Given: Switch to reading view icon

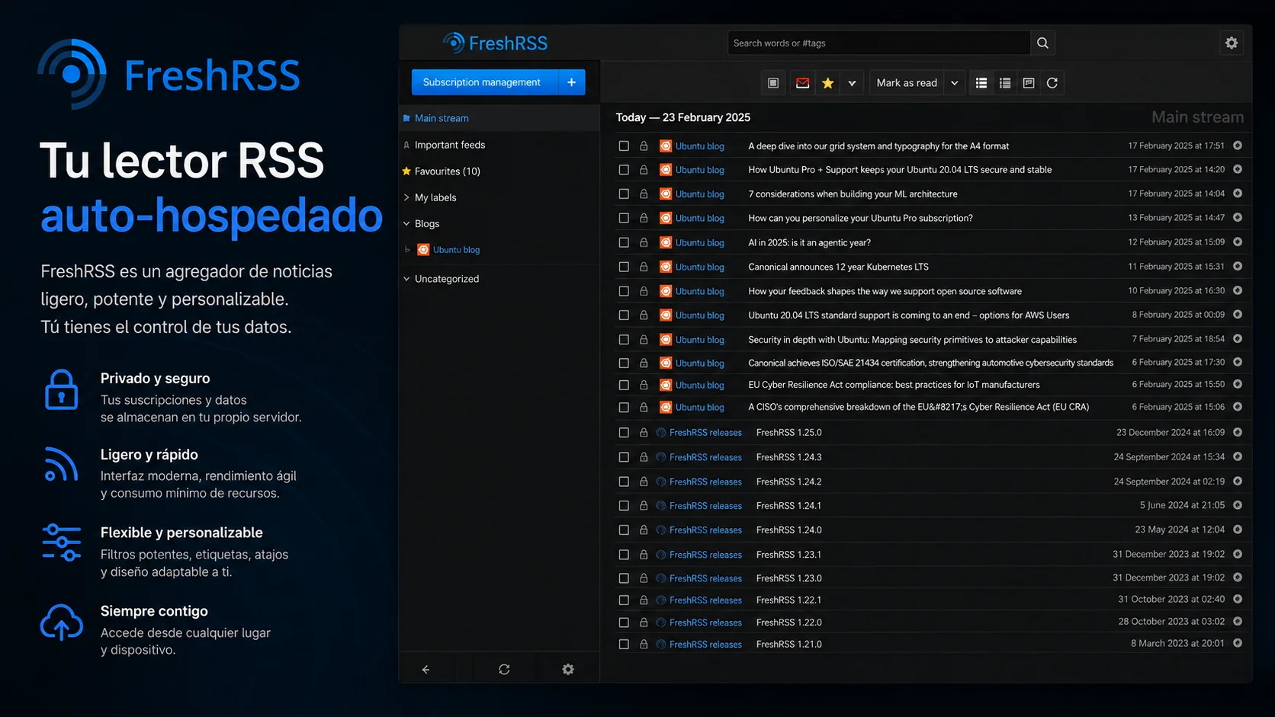Looking at the screenshot, I should click(1029, 83).
